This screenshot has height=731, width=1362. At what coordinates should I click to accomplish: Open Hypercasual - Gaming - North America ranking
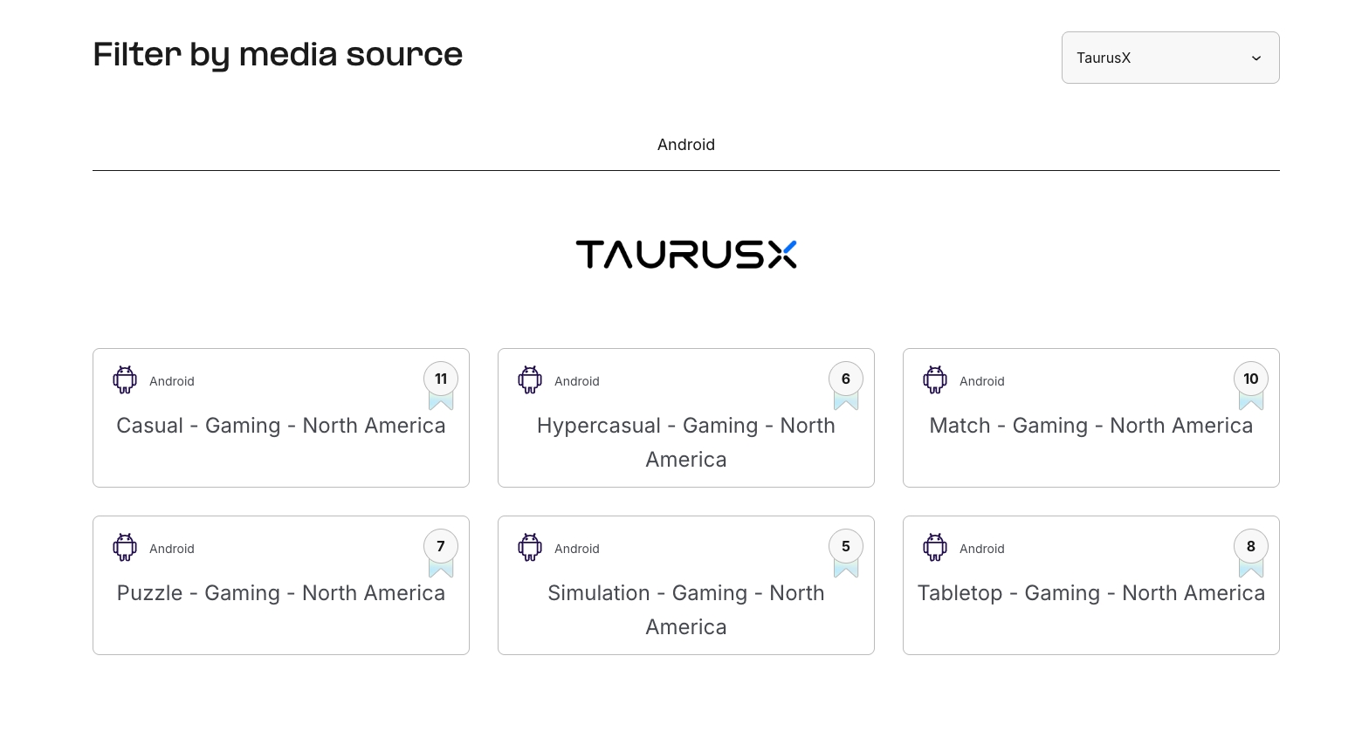685,442
